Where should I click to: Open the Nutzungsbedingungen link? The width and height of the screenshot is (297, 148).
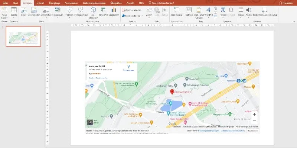click(x=209, y=131)
